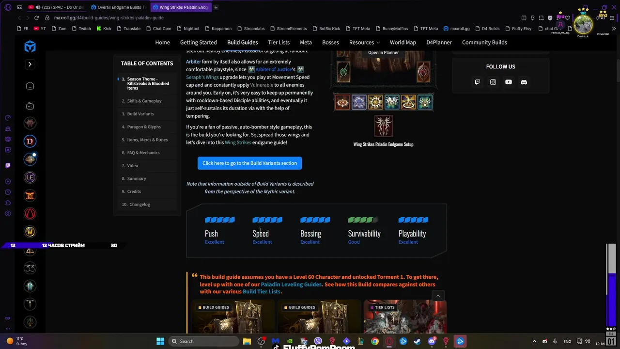Go to Video in contents

click(132, 166)
